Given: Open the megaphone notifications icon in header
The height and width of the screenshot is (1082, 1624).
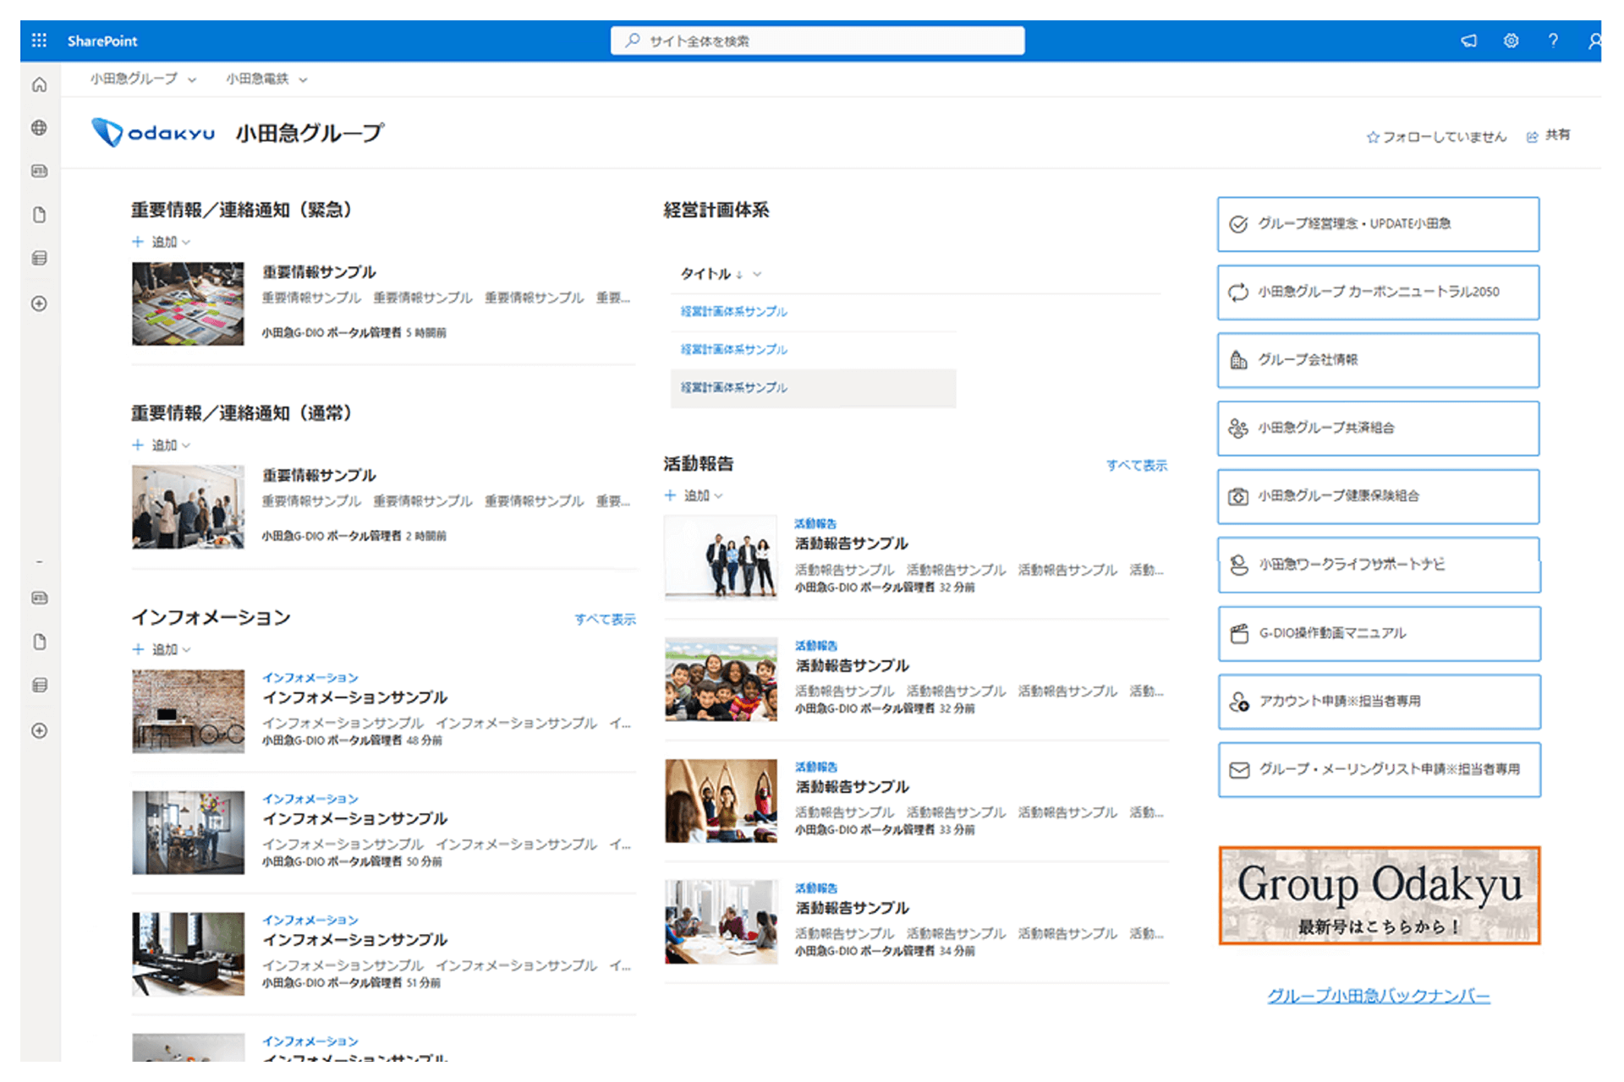Looking at the screenshot, I should click(1468, 41).
